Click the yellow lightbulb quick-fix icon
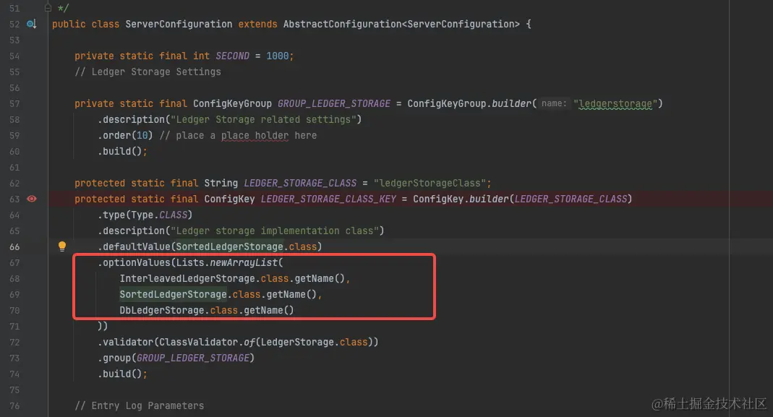The height and width of the screenshot is (417, 773). coord(62,246)
